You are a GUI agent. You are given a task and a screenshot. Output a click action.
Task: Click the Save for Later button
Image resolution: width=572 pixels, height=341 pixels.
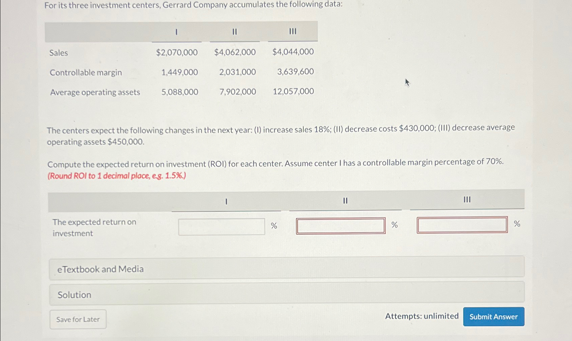coord(78,319)
